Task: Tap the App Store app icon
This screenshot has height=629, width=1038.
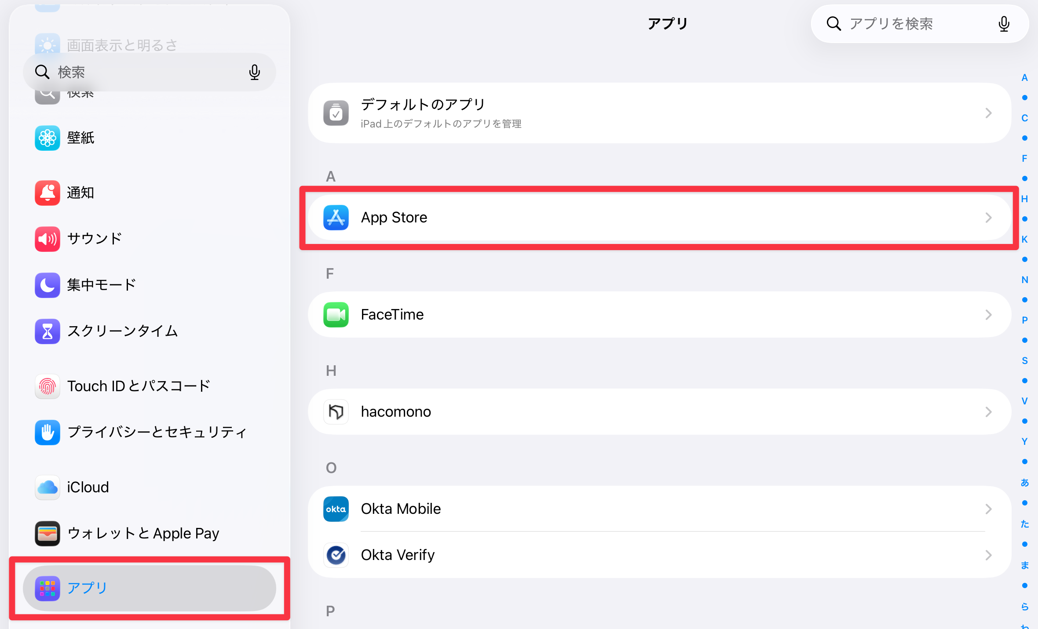Action: coord(336,218)
